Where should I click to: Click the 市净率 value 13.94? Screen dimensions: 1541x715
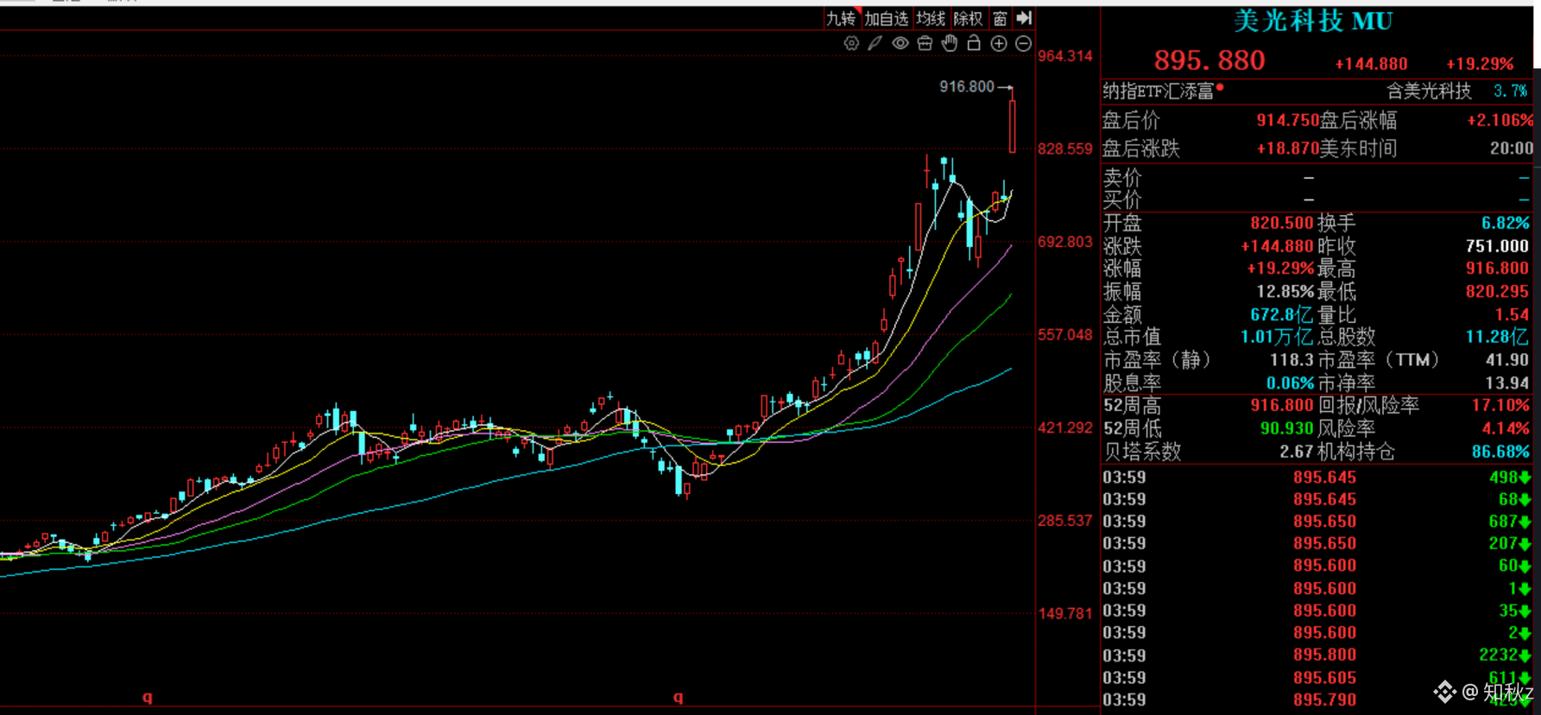(x=1507, y=383)
